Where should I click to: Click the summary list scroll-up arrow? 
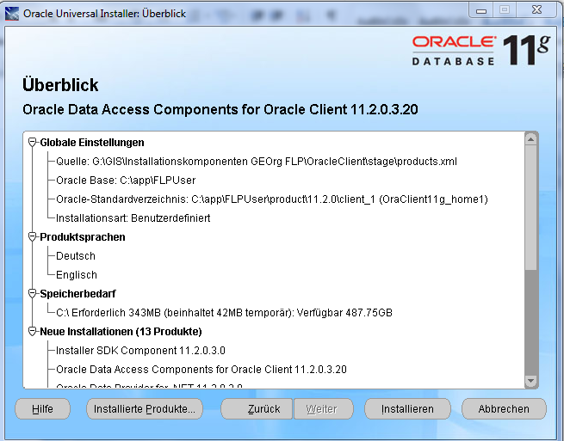pos(531,139)
